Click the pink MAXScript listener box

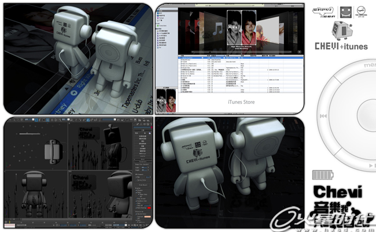point(10,226)
